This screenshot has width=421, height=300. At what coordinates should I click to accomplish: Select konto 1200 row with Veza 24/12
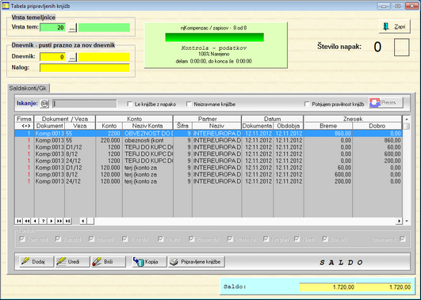click(x=209, y=161)
